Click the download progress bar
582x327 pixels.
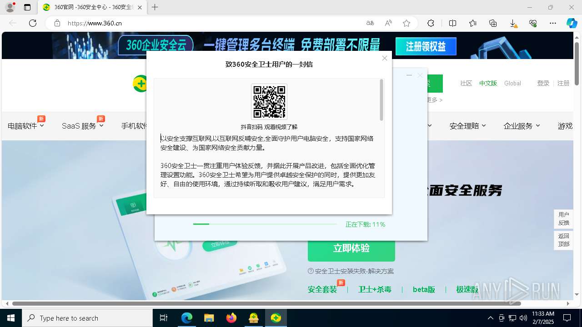265,224
